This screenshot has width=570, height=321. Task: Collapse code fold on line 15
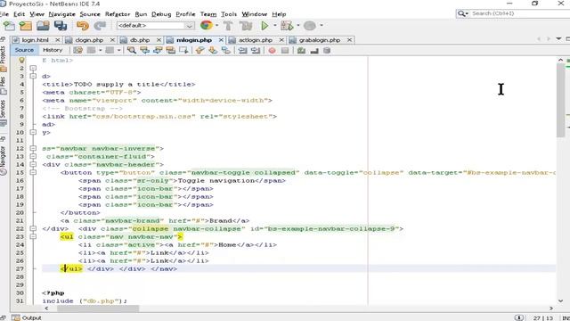tap(33, 172)
